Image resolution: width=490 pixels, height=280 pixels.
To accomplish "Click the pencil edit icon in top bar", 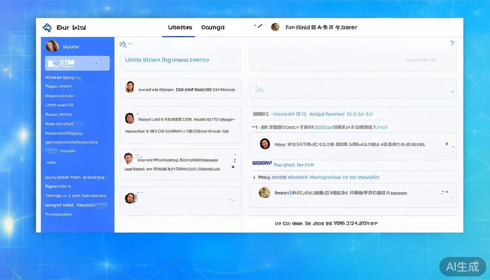I will click(258, 26).
